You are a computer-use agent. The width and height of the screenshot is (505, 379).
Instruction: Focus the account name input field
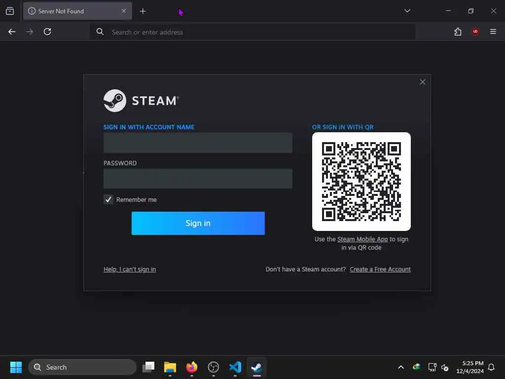(x=198, y=143)
